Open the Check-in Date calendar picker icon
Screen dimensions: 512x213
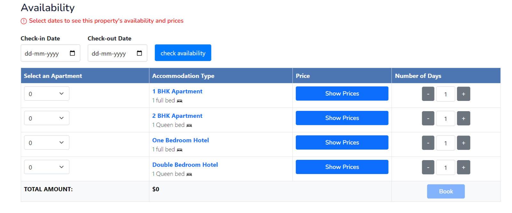(72, 53)
